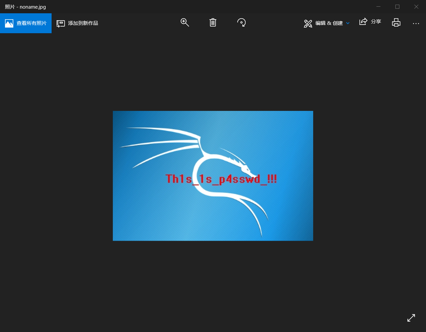Delete photo with the trash icon

click(213, 23)
